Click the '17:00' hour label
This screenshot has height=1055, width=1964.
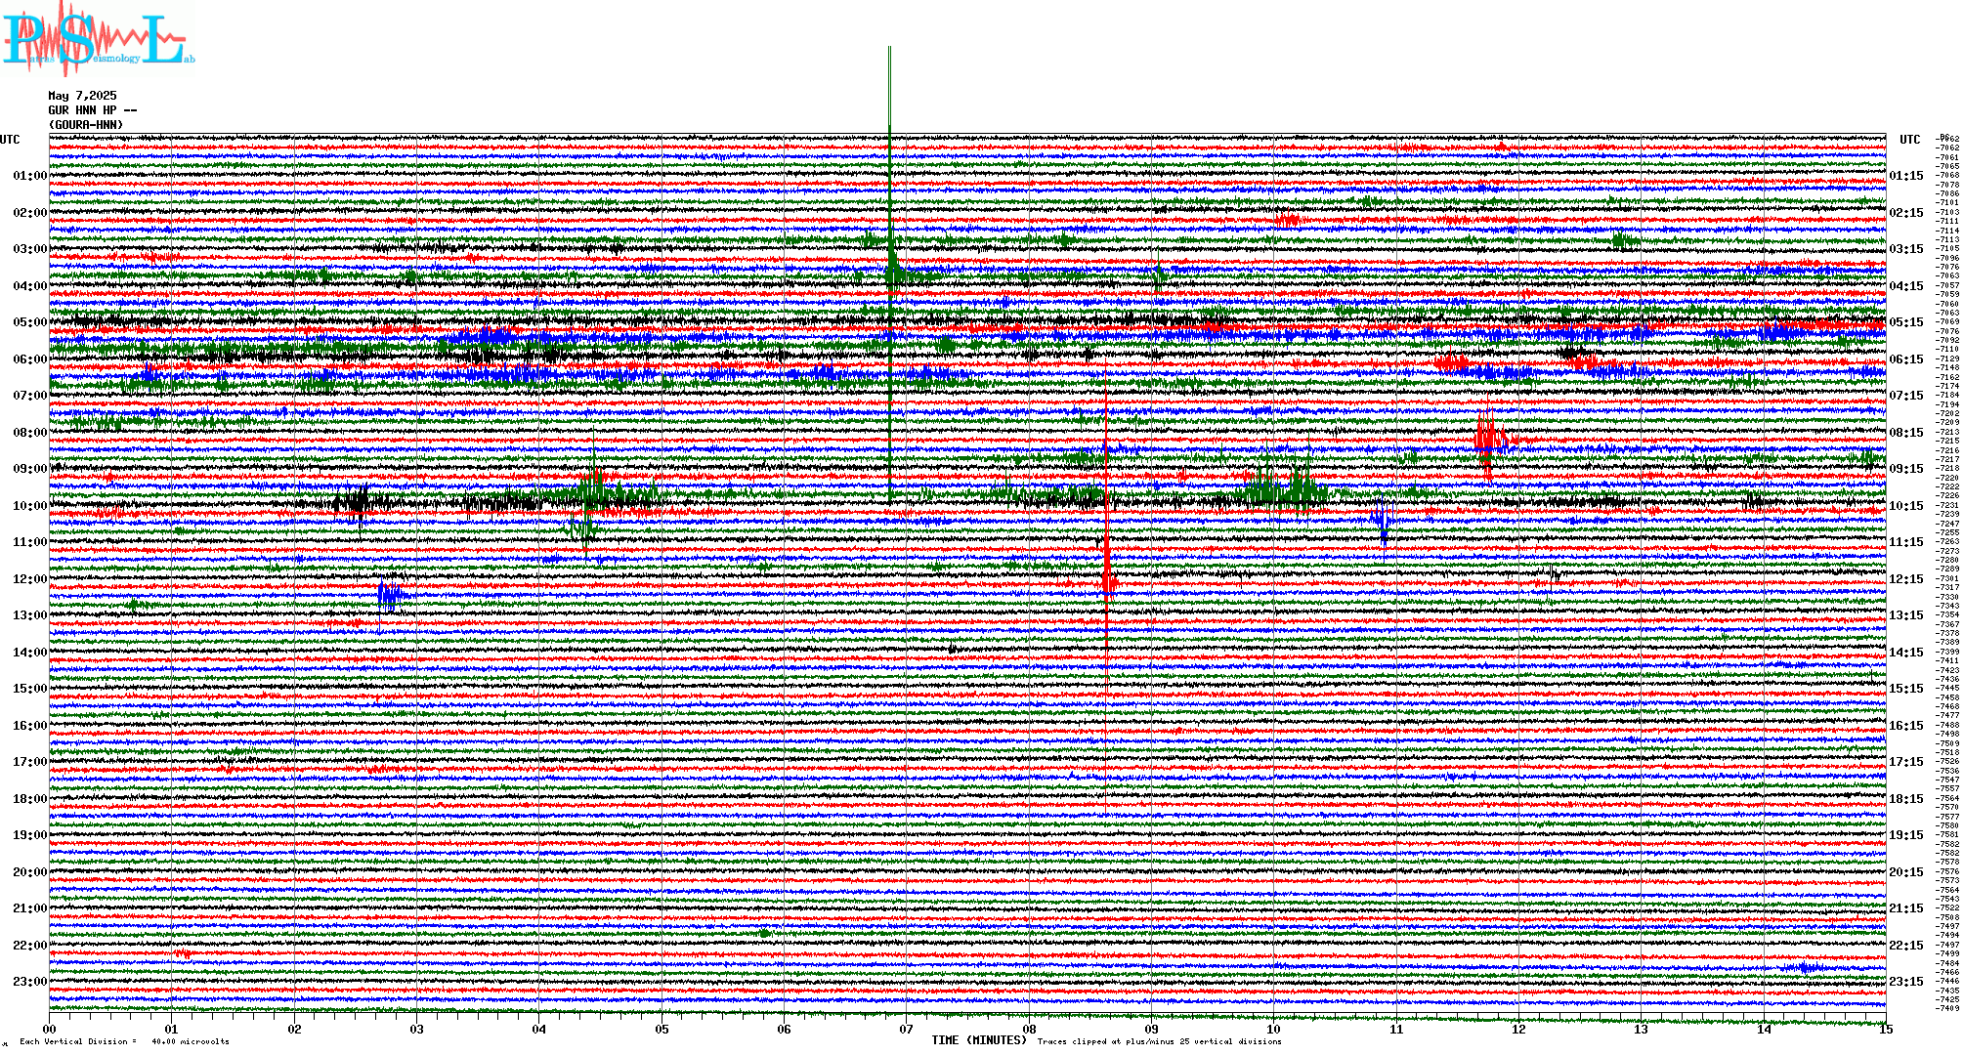[x=29, y=762]
